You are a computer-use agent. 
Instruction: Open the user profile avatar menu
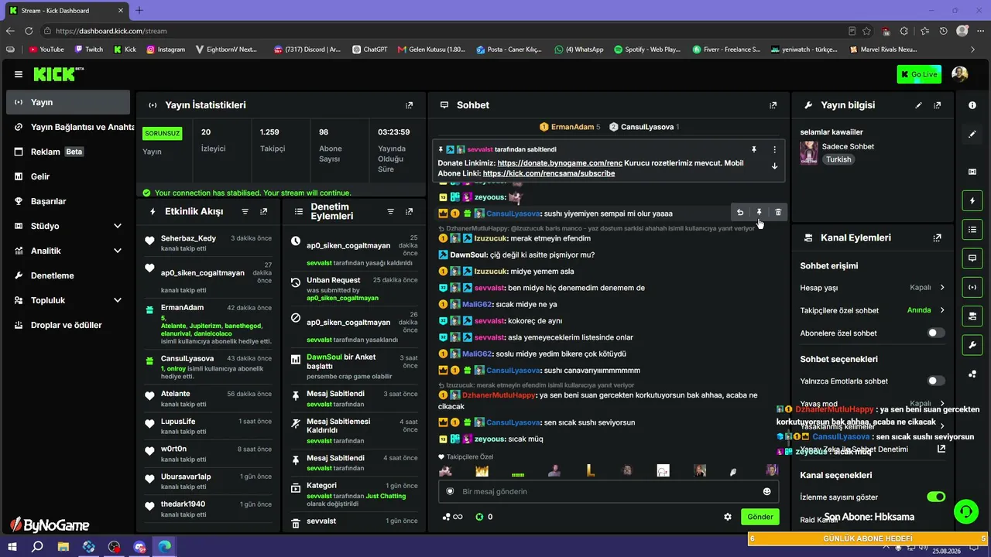pyautogui.click(x=960, y=74)
